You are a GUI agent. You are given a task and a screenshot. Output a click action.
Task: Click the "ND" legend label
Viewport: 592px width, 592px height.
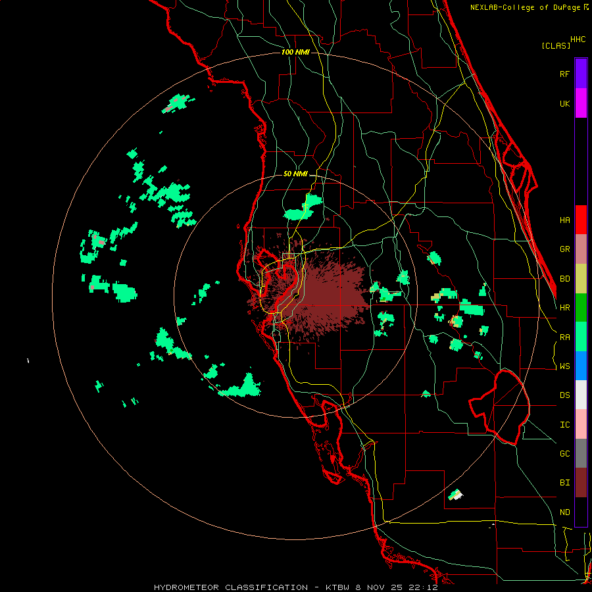click(564, 512)
